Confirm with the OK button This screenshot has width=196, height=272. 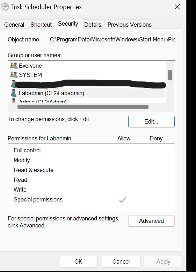[x=78, y=261]
